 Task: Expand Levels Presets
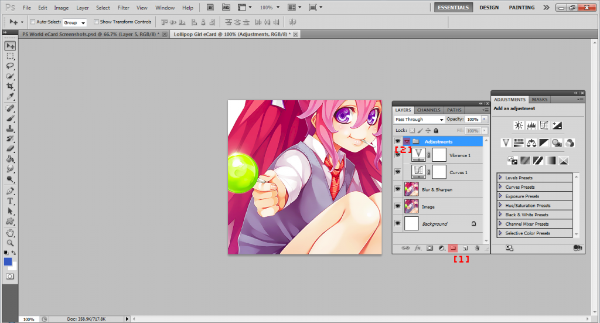[500, 178]
